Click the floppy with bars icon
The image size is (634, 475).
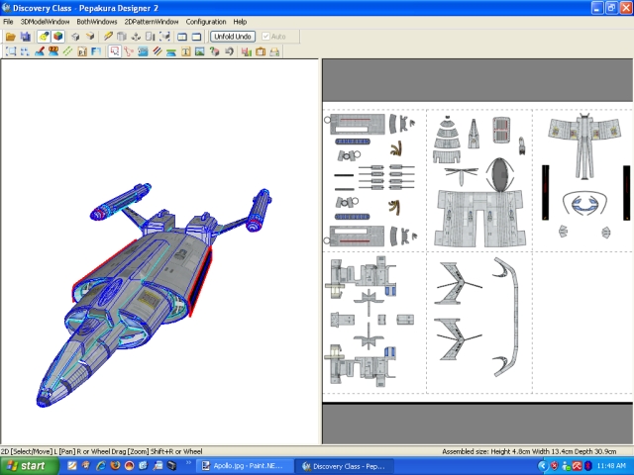point(247,51)
